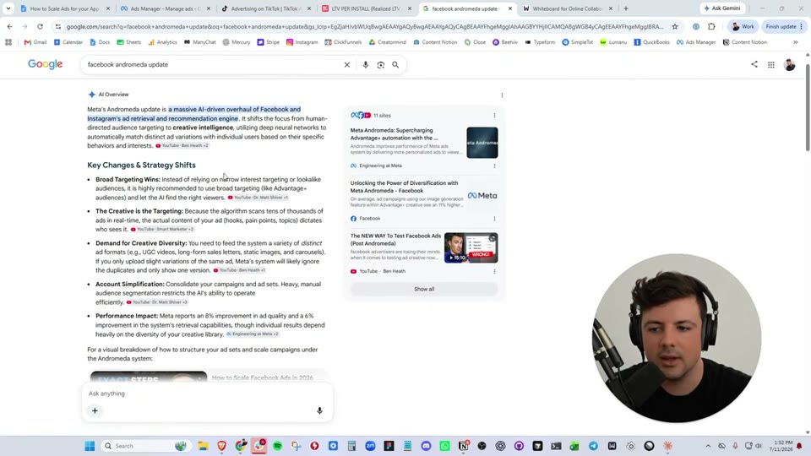Clear the search box with X icon
The image size is (811, 456).
[x=347, y=65]
